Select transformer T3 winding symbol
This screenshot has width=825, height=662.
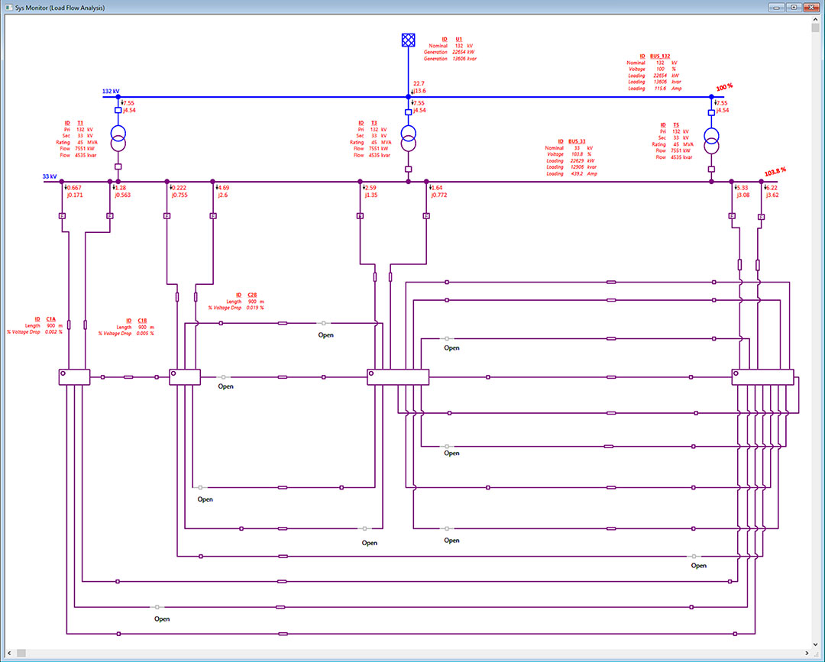[409, 139]
